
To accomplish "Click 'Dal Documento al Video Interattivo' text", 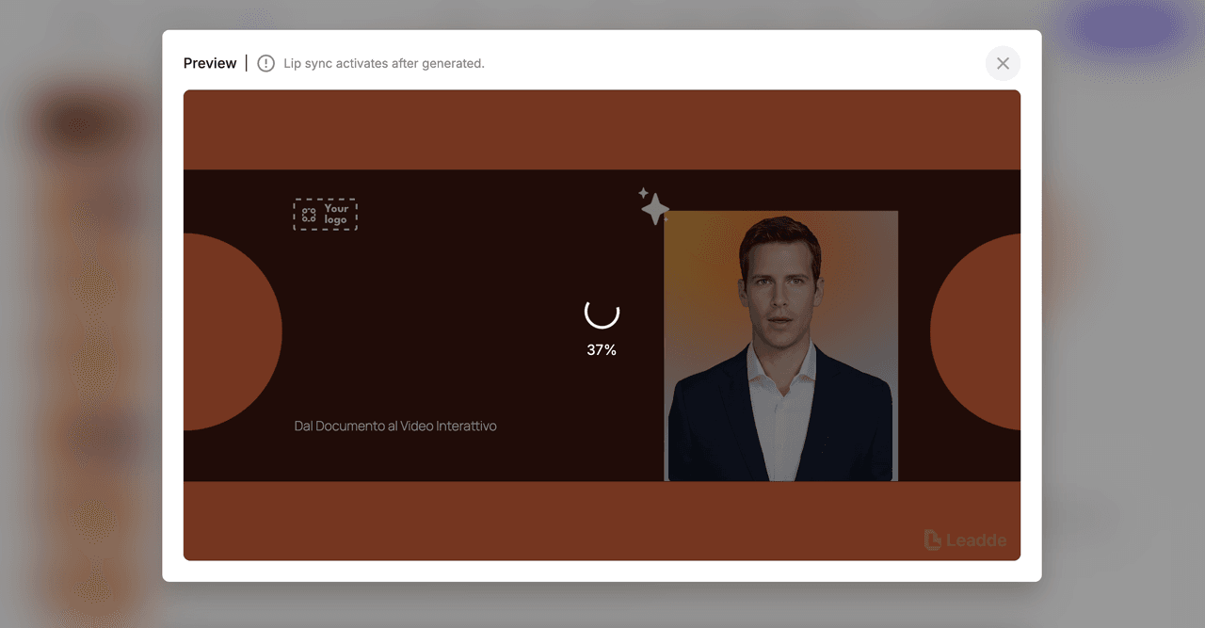I will 395,427.
